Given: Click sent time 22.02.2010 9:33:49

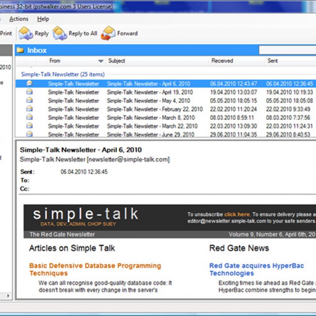Looking at the screenshot, I should click(x=288, y=109).
